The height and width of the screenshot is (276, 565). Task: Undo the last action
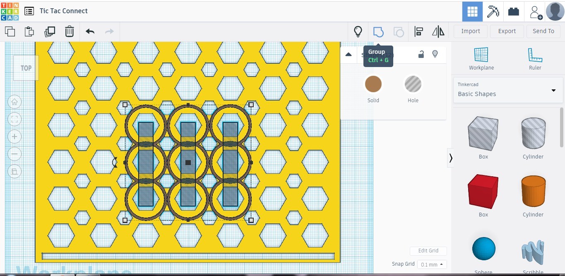(x=90, y=31)
